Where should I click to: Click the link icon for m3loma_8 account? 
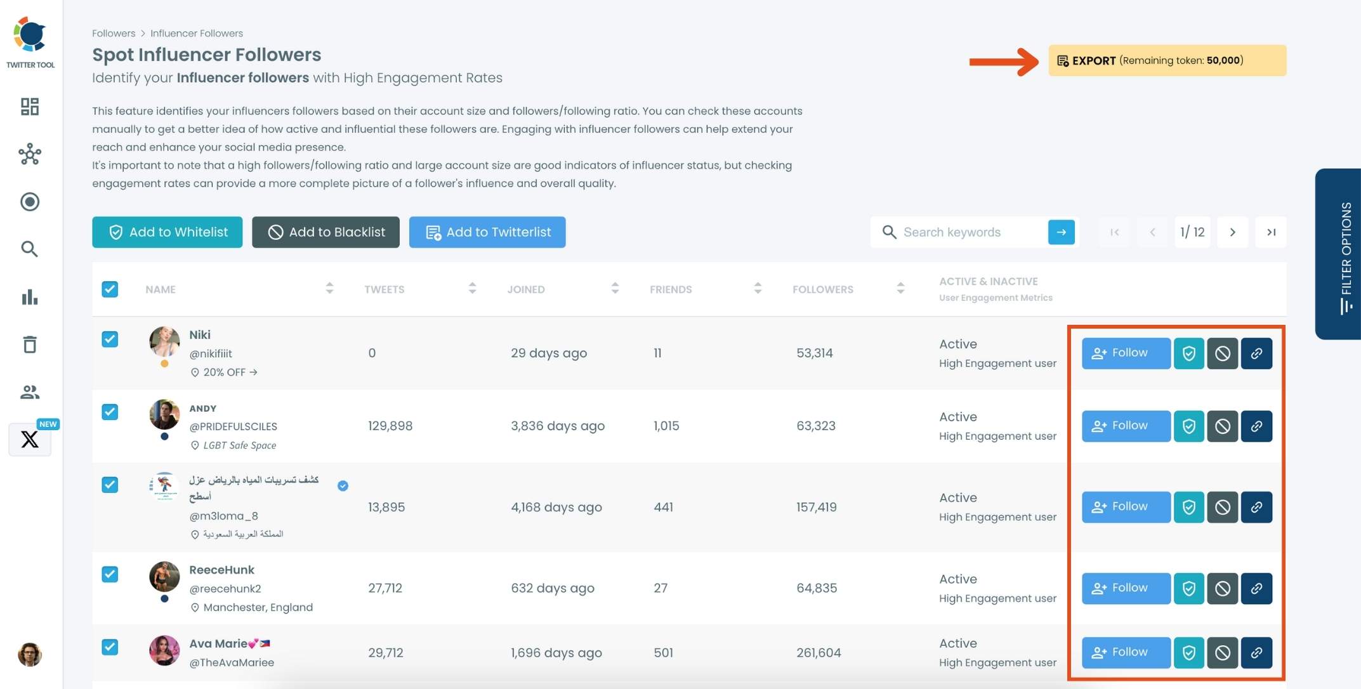[x=1256, y=506]
